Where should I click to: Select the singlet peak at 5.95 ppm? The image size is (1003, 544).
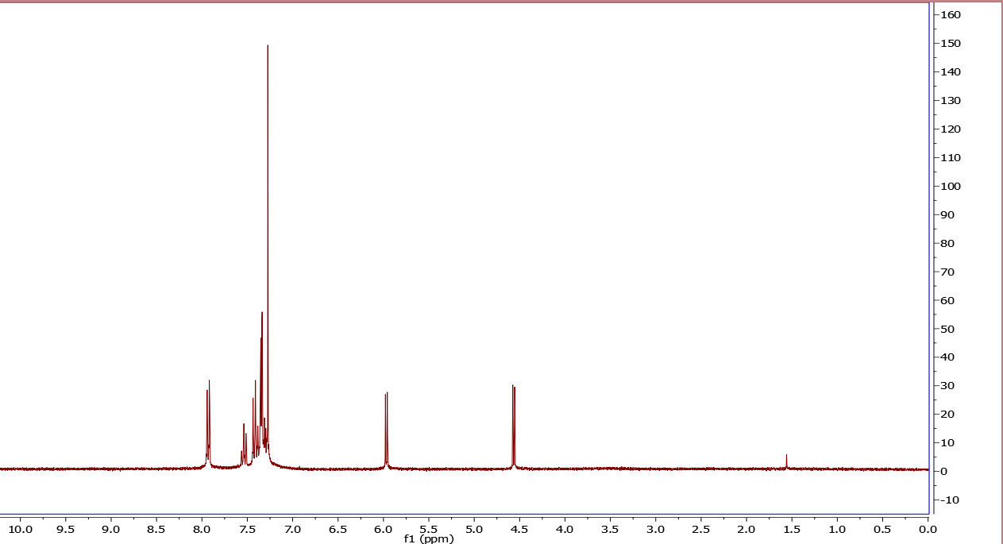click(386, 397)
